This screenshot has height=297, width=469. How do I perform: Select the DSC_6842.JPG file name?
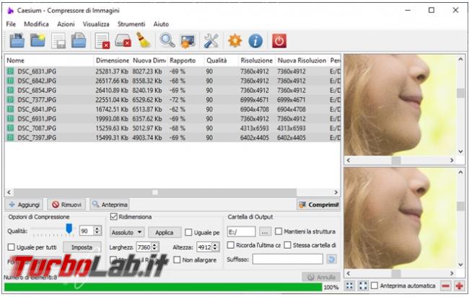37,81
